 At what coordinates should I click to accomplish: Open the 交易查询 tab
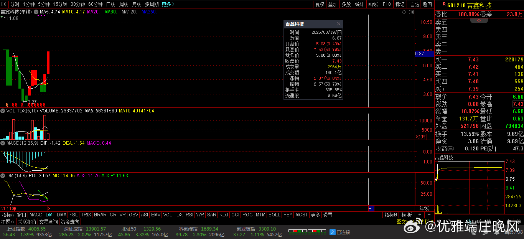[48, 222]
